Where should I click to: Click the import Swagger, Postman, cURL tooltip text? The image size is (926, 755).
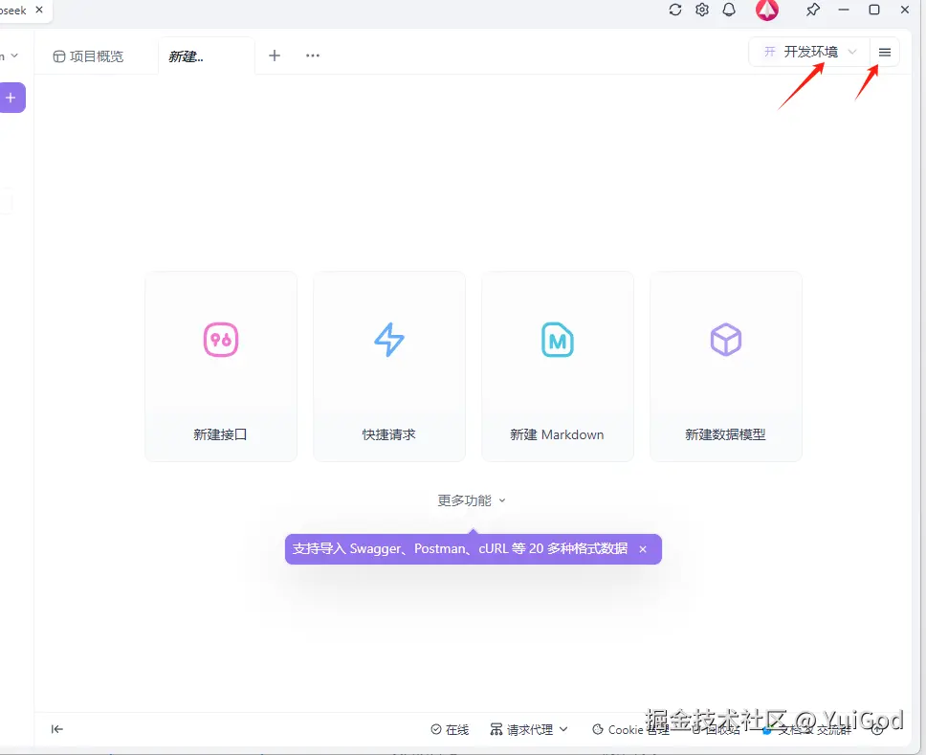[x=459, y=549]
